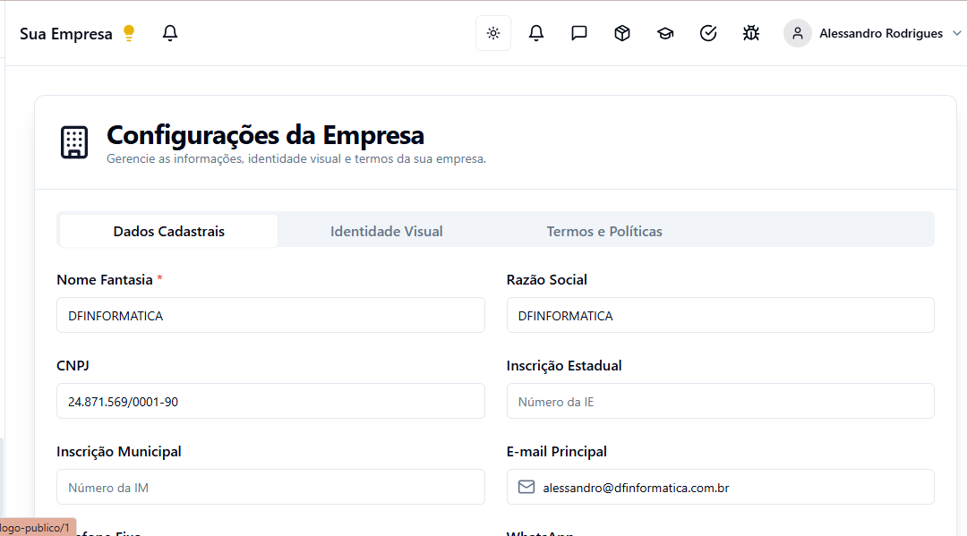Expand the Alessandro Rodrigues user dropdown chevron

[x=956, y=33]
